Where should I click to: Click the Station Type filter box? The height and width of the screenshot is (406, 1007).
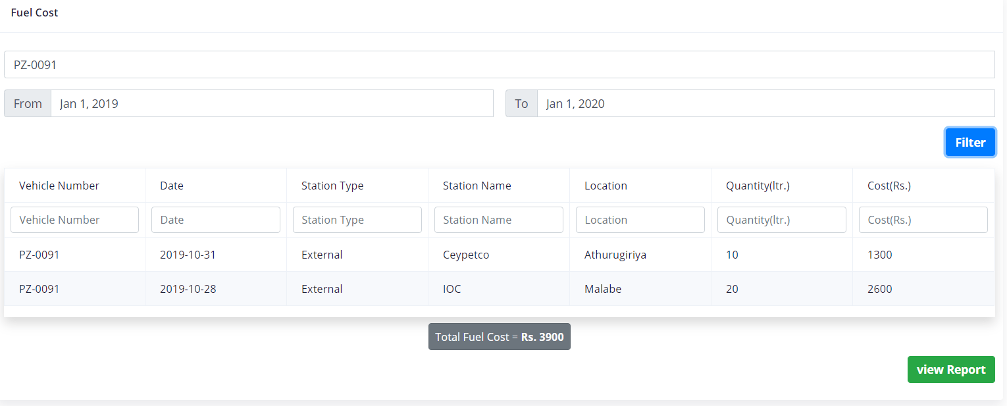tap(357, 220)
